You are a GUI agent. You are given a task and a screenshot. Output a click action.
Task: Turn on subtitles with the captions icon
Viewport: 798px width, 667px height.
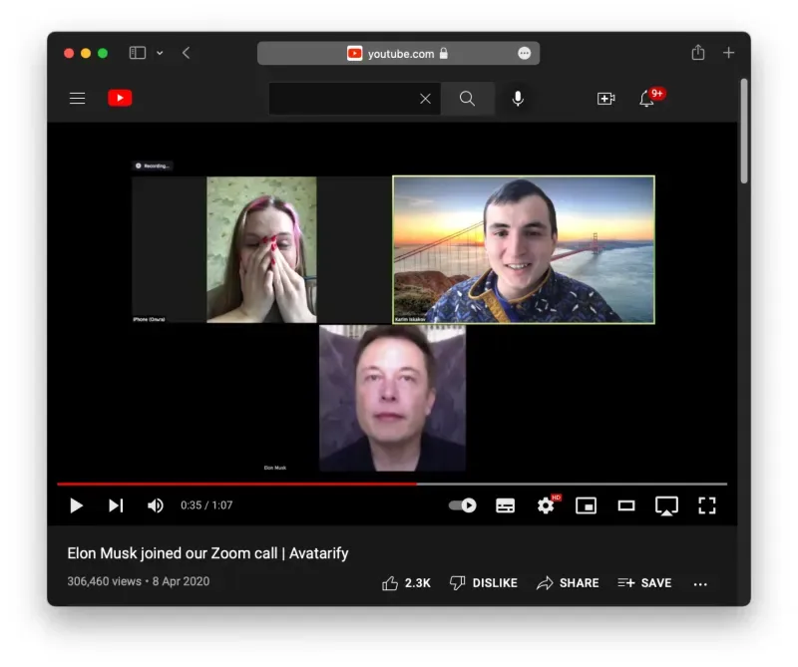click(x=506, y=505)
